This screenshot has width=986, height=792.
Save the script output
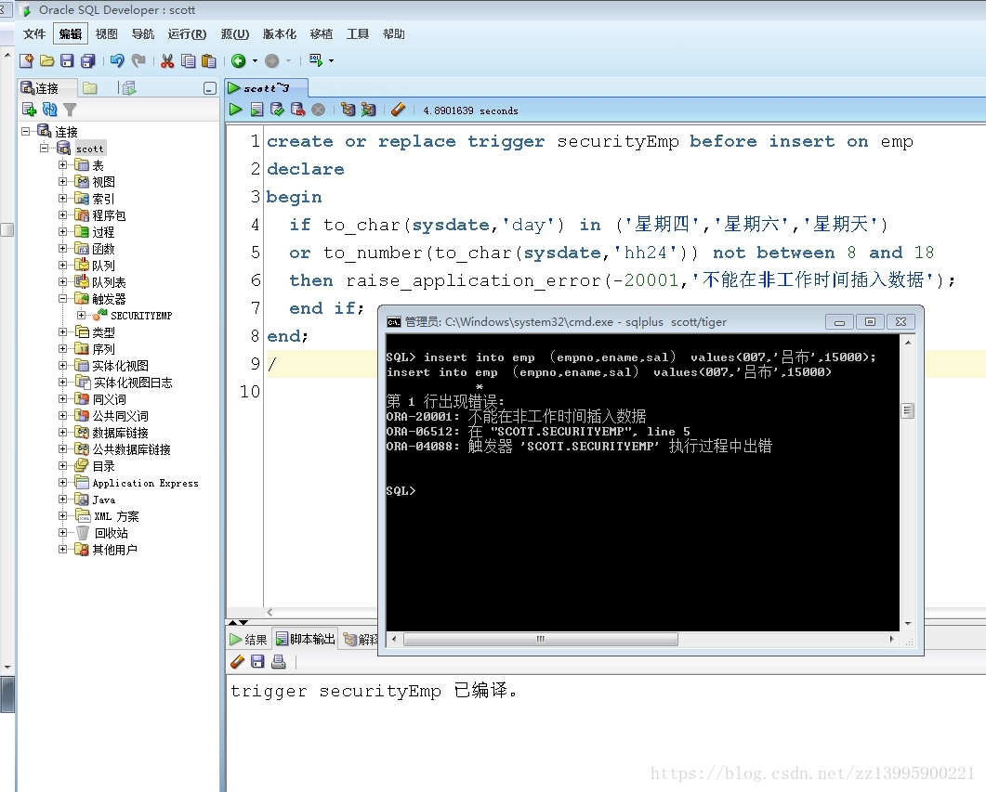[257, 661]
